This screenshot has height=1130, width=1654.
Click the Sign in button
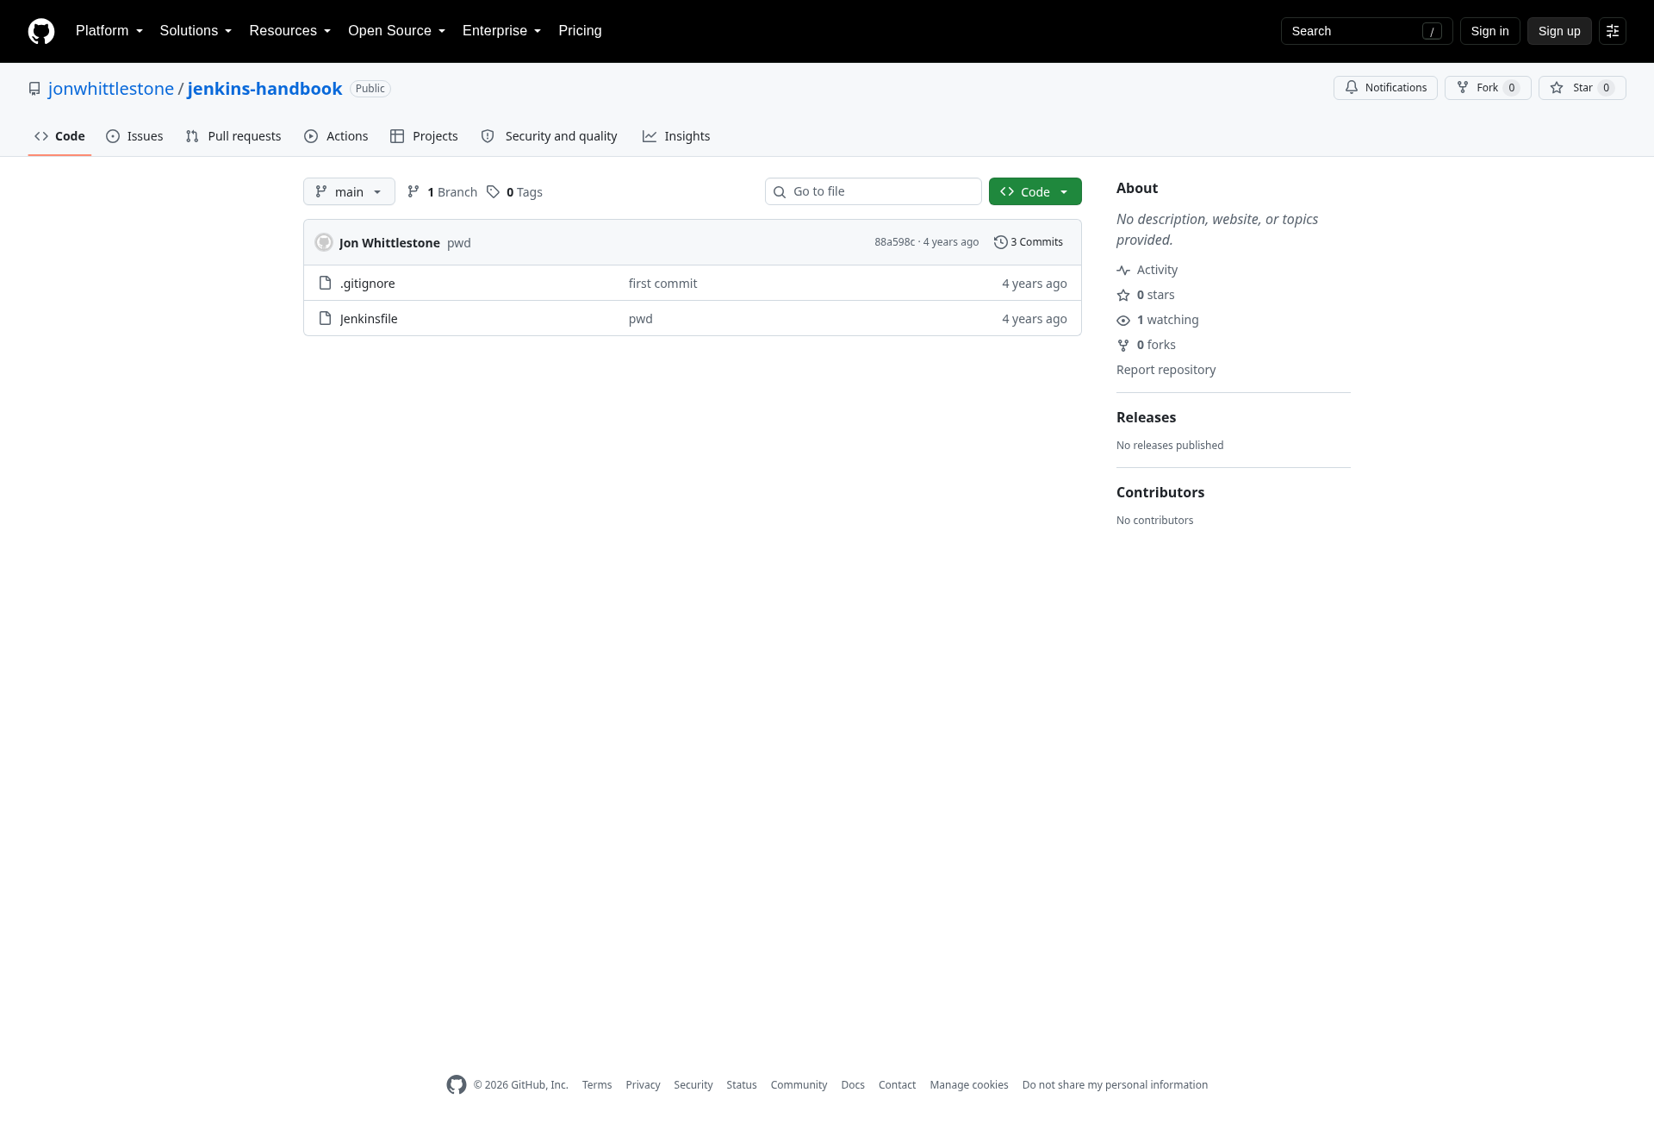point(1489,31)
